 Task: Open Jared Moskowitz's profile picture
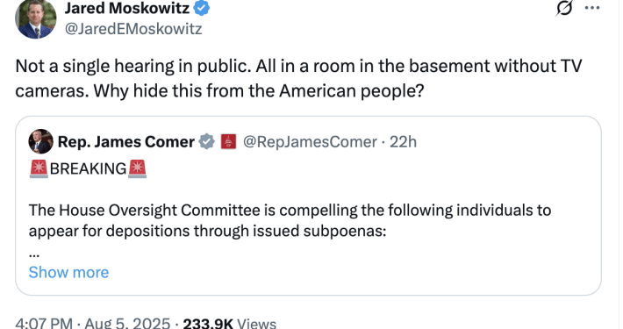click(x=36, y=19)
